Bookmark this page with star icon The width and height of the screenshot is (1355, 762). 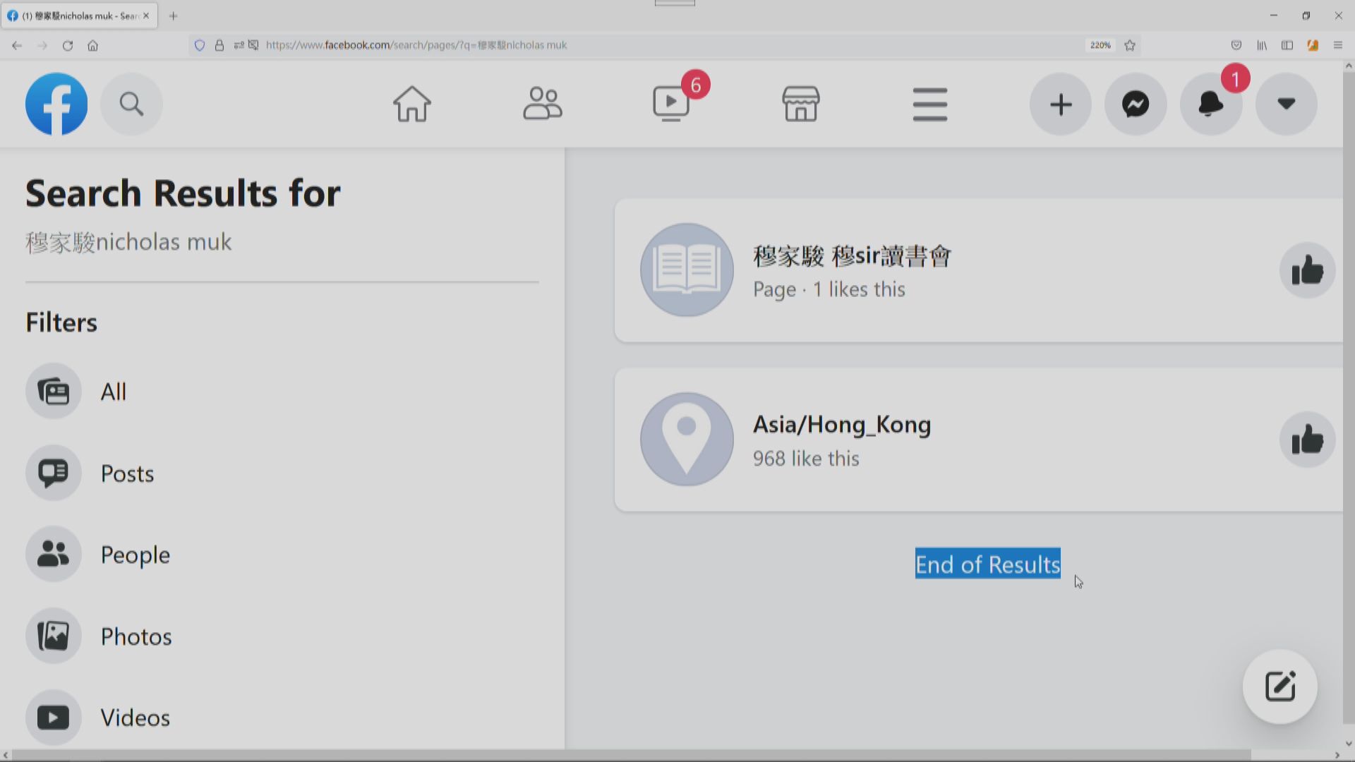click(1130, 45)
